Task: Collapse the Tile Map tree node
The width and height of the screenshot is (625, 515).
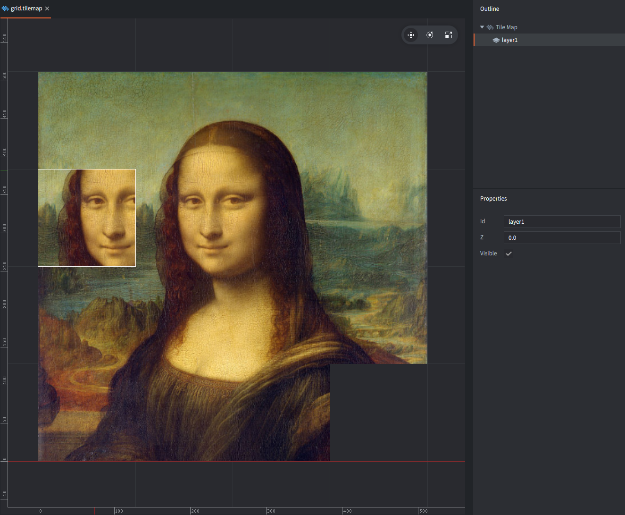Action: click(x=482, y=27)
